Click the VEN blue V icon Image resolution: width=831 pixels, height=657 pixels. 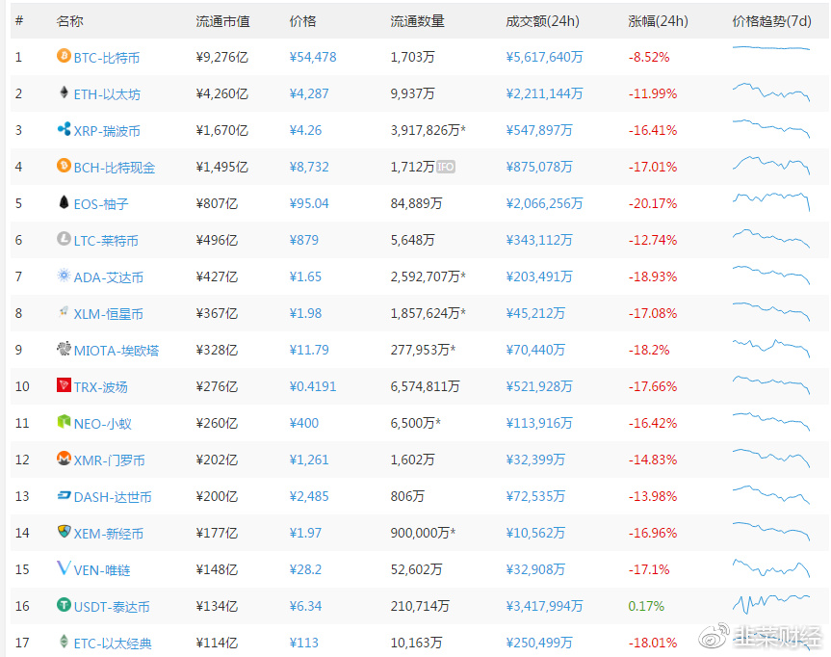coord(64,568)
